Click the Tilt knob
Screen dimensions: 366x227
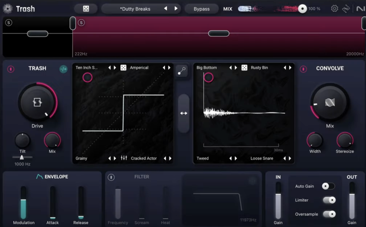click(22, 140)
